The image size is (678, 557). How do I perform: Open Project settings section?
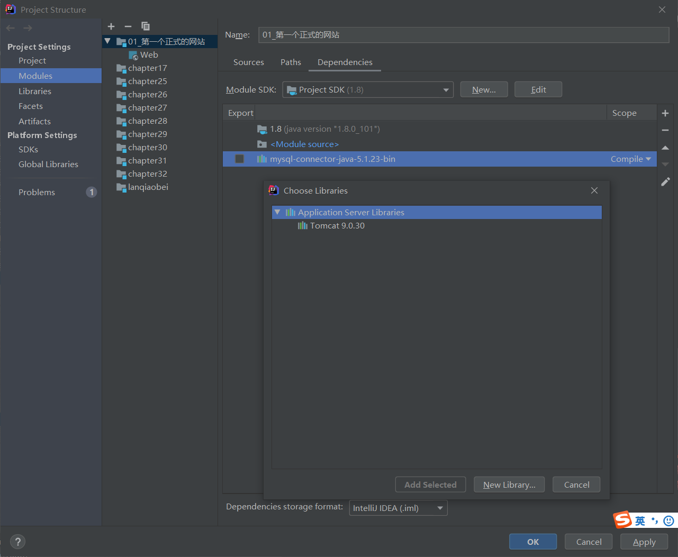tap(32, 61)
